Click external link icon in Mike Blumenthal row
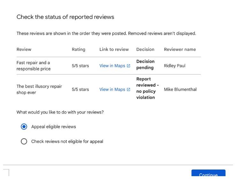238x180 pixels. [128, 89]
